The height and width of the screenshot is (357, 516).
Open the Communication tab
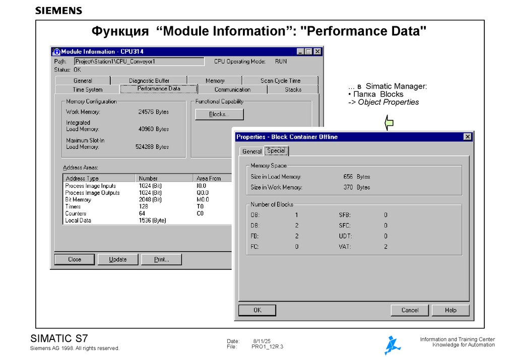point(233,89)
